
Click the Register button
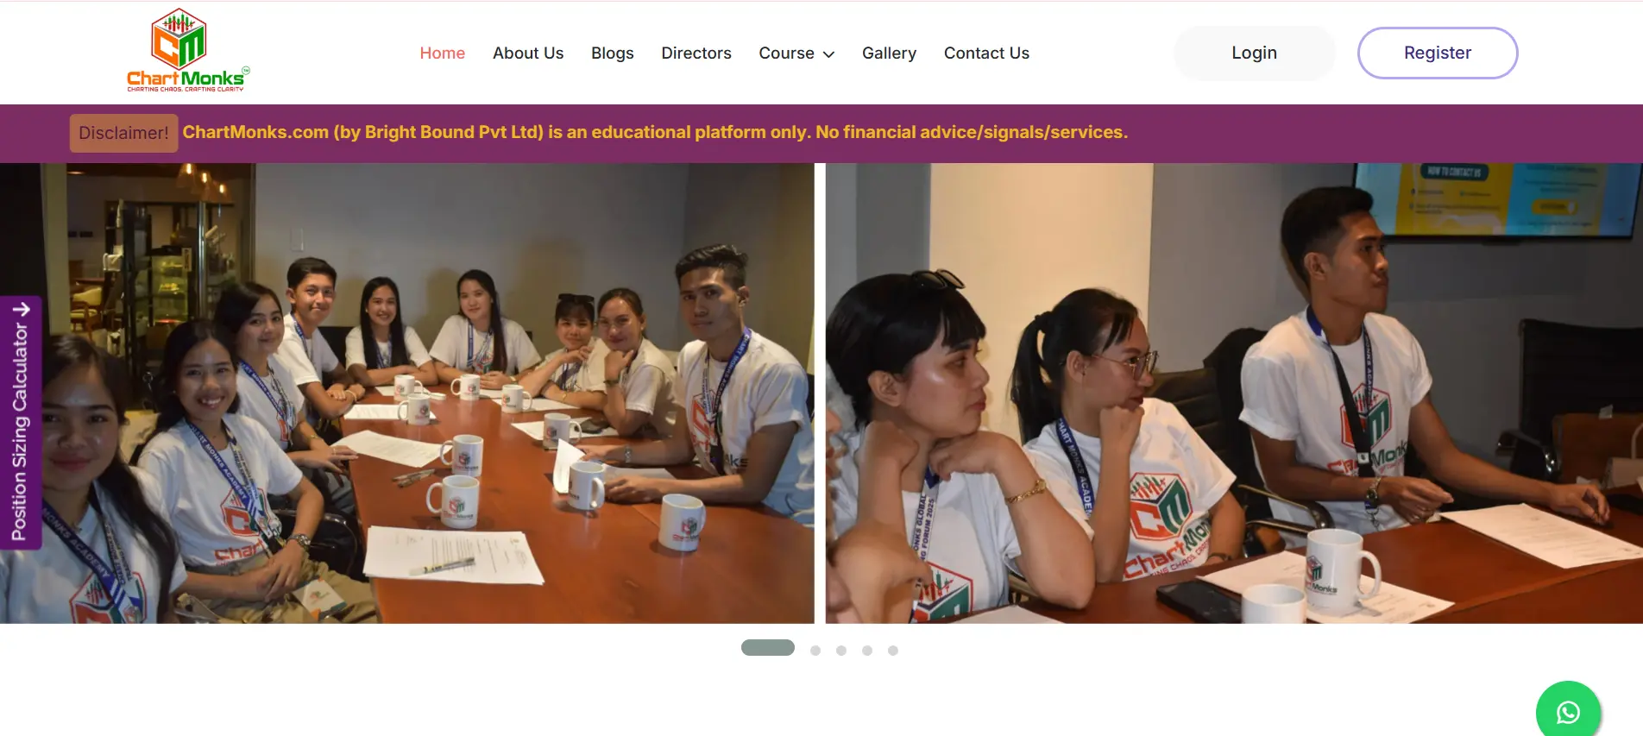pos(1438,53)
